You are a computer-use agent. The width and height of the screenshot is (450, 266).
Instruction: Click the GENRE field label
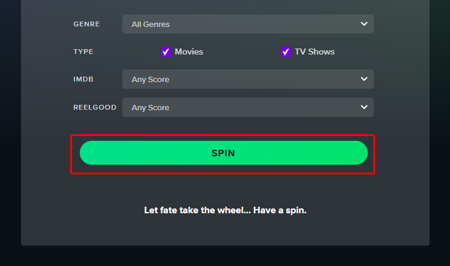pyautogui.click(x=86, y=24)
